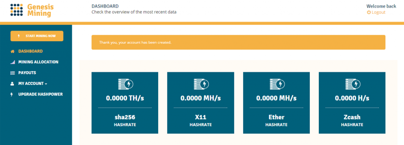
Task: Click the Genesis Mining logo
Action: (32, 10)
